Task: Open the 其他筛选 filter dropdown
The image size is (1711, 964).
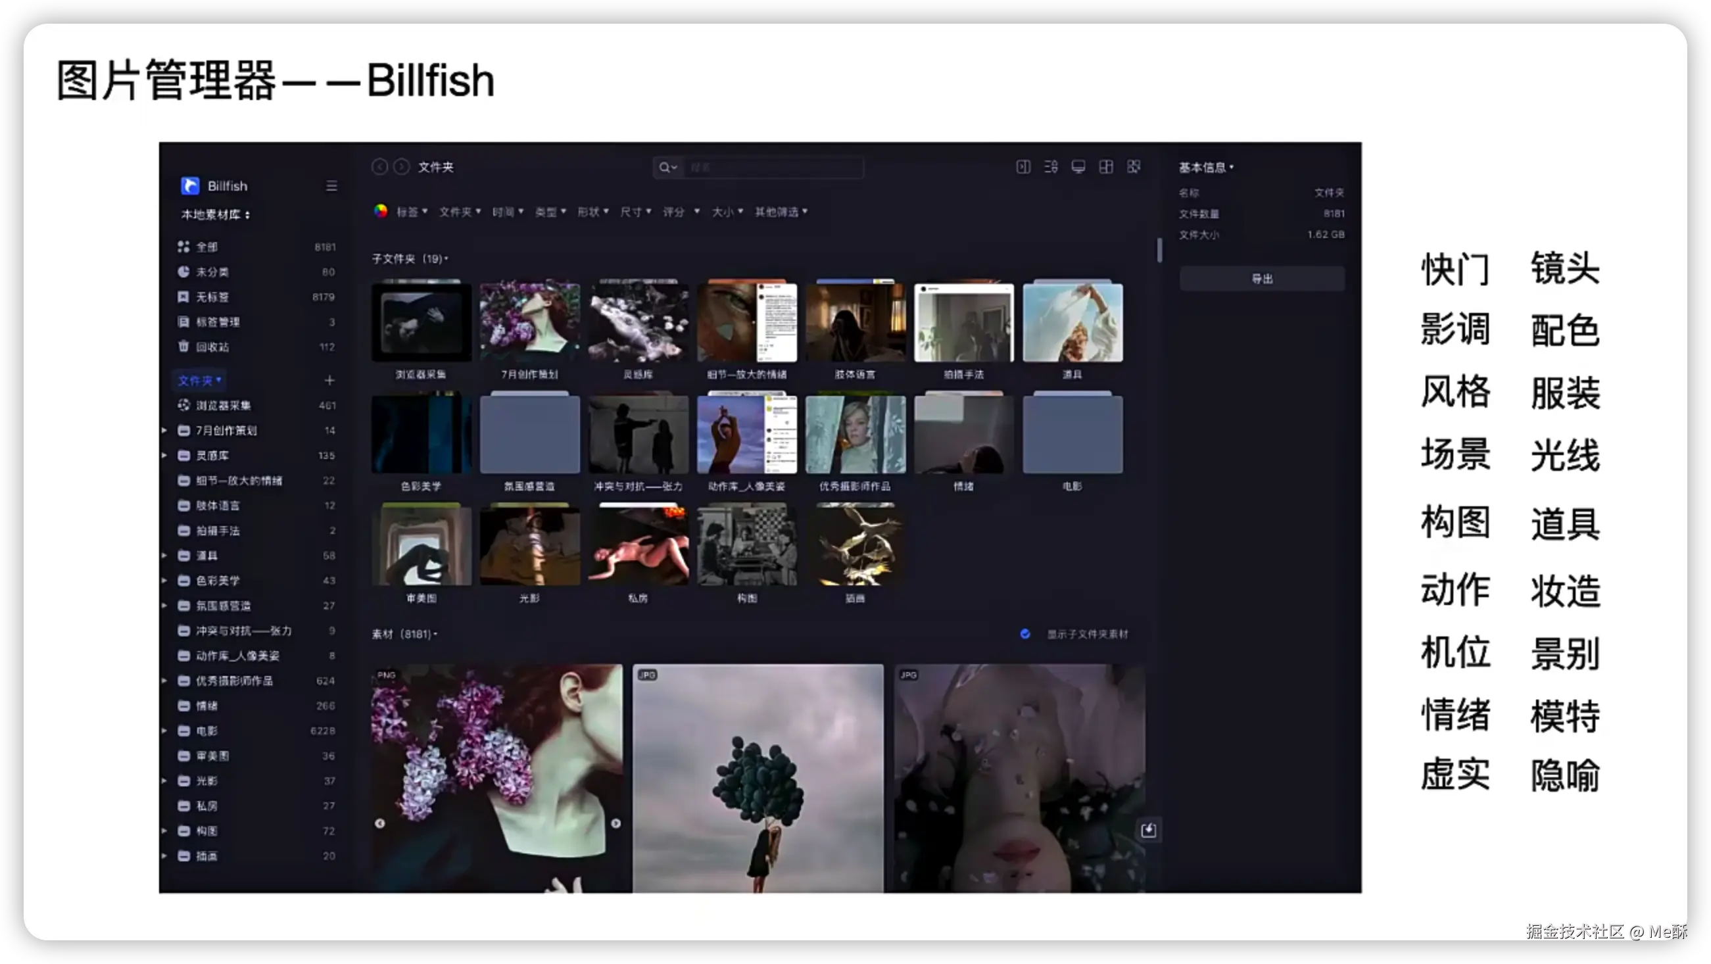Action: pos(781,212)
